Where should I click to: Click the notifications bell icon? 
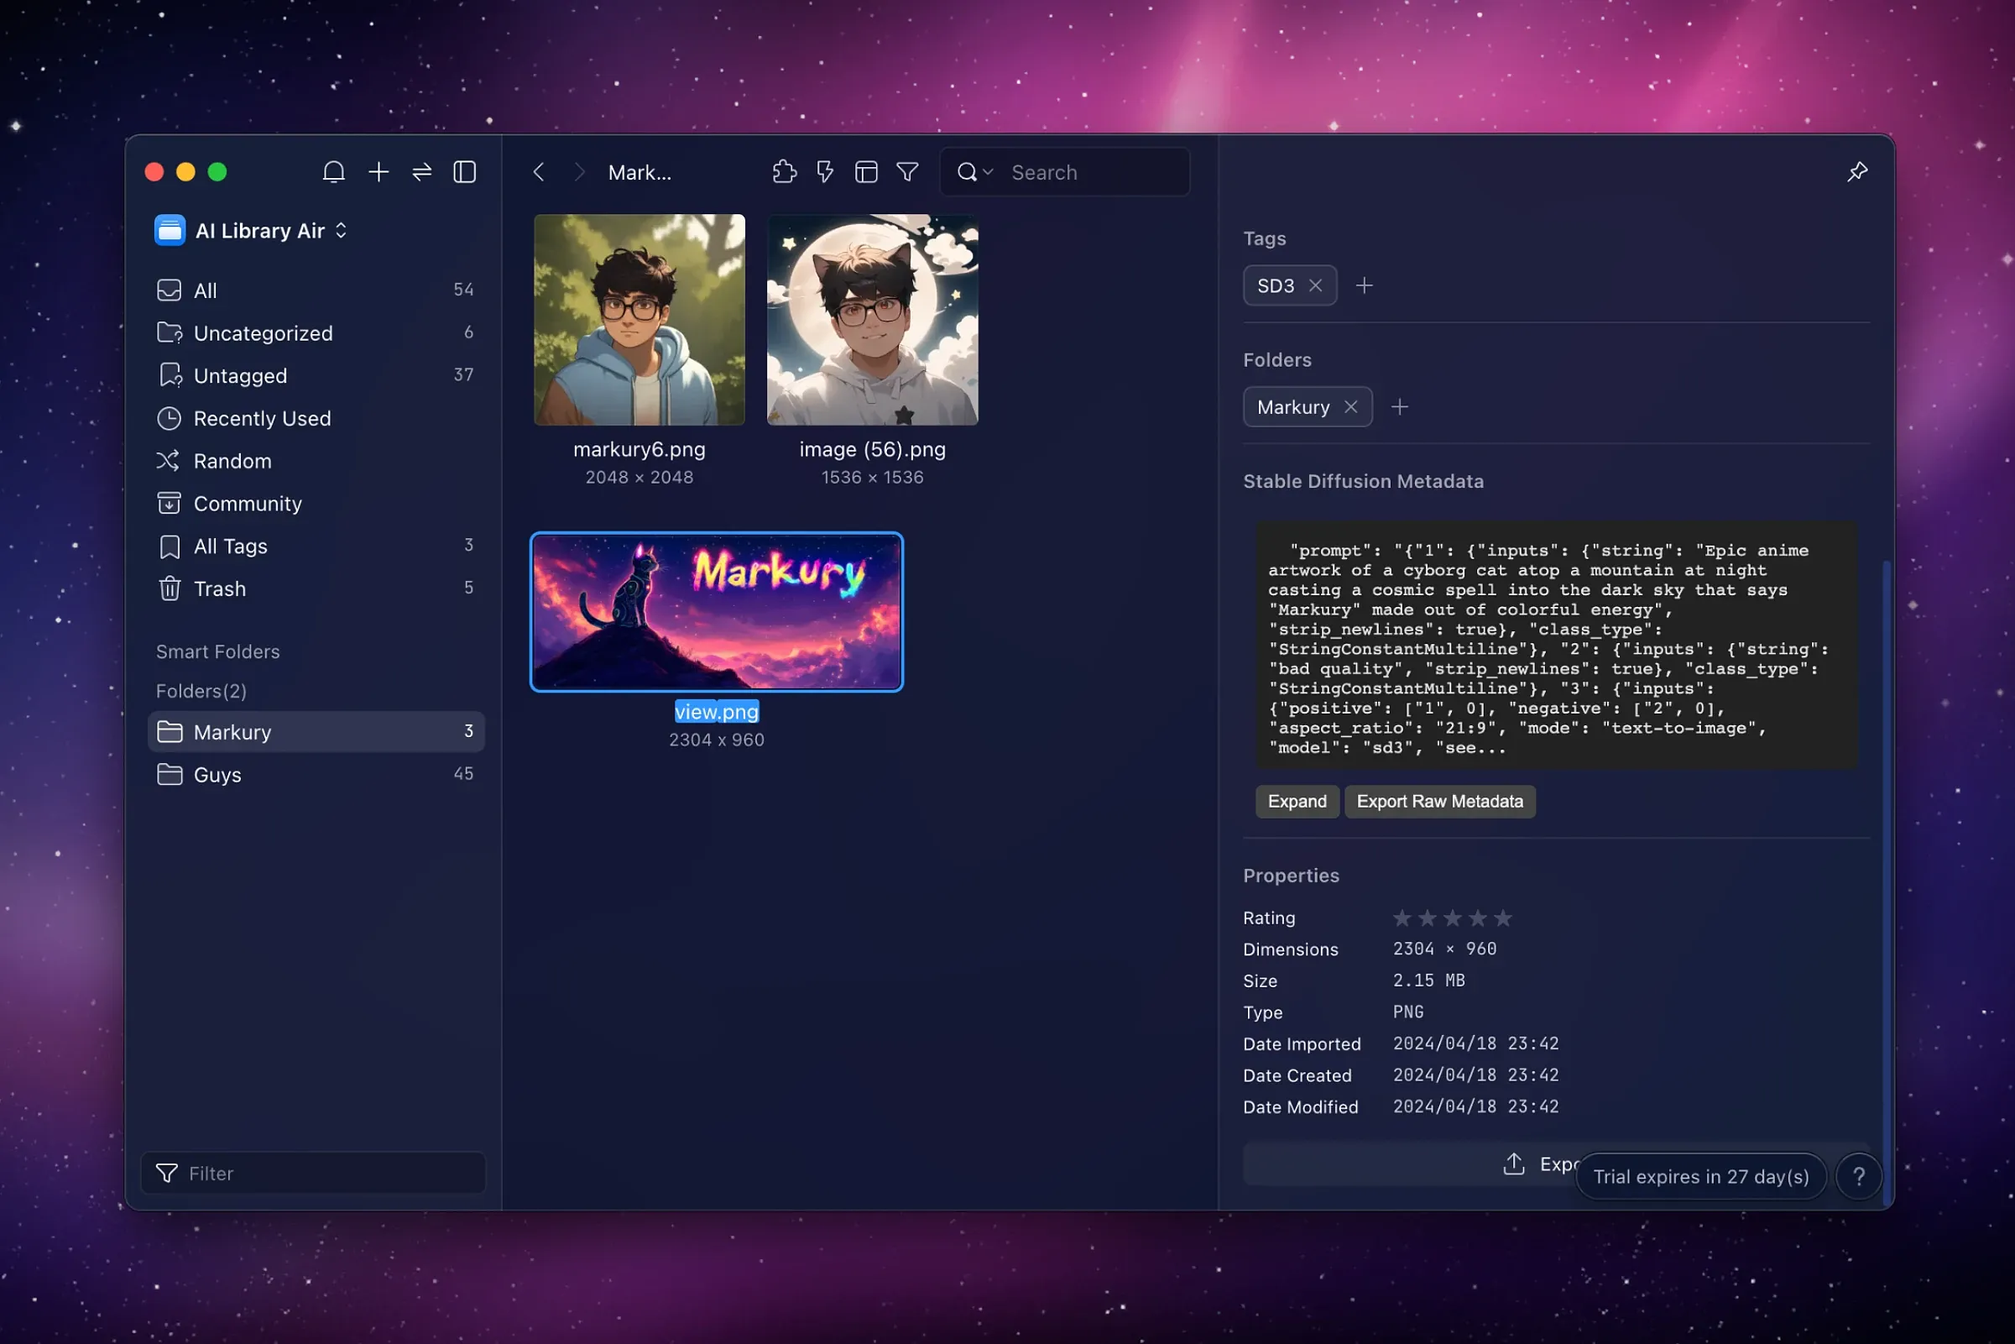(333, 172)
